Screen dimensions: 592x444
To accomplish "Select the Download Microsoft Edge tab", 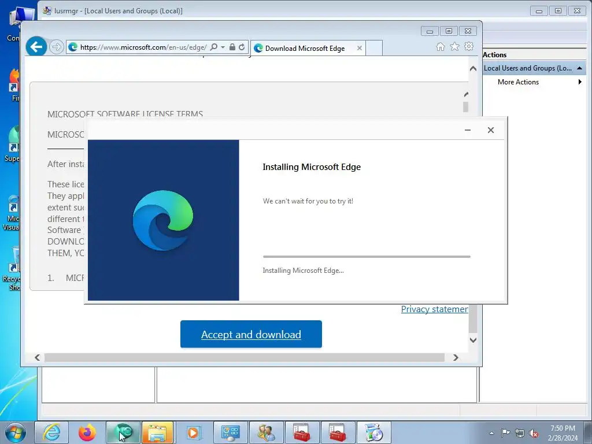I will pos(305,49).
